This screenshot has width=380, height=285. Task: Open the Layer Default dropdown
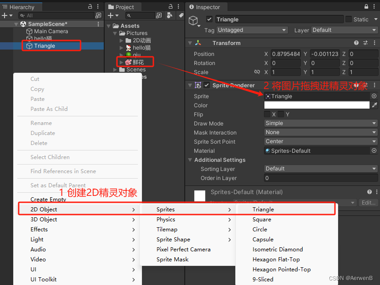[344, 30]
